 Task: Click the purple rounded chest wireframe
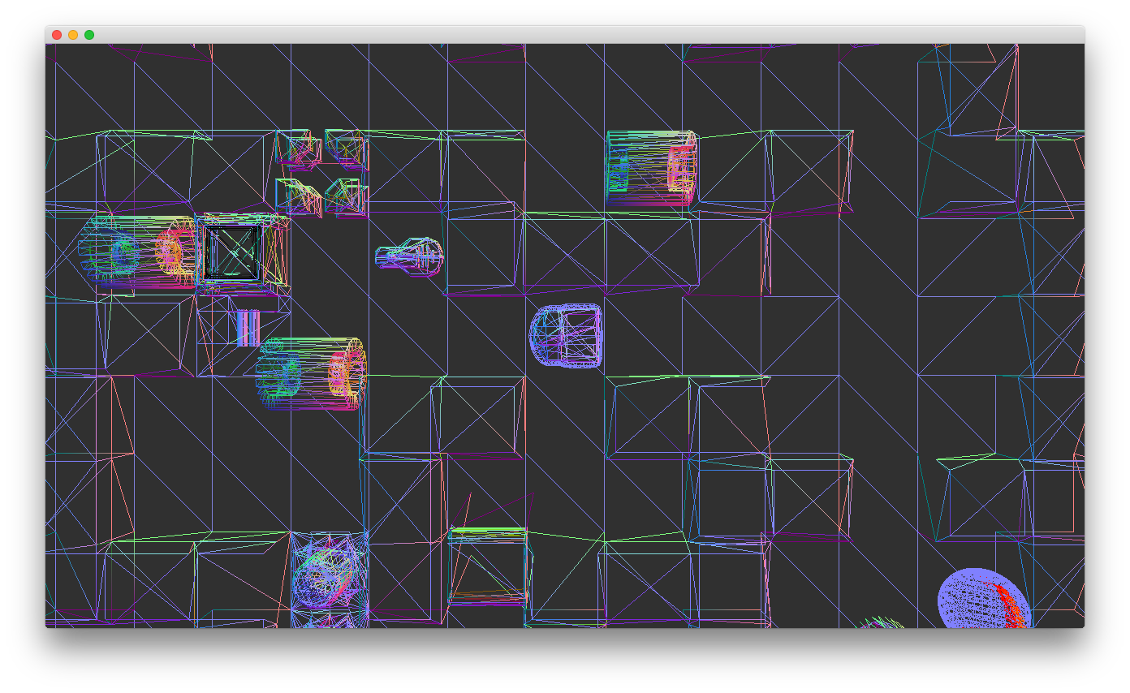click(x=566, y=335)
